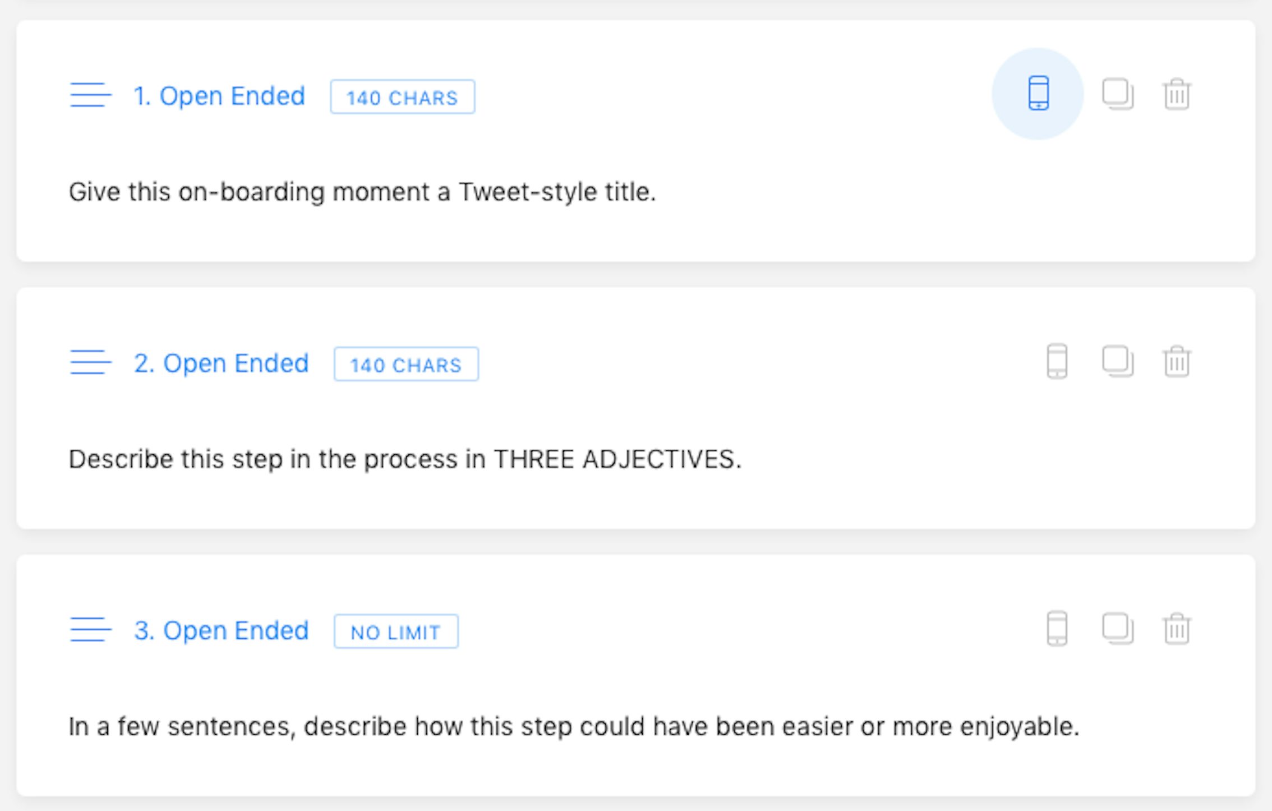Toggle mobile preview for question 1
1272x811 pixels.
(x=1038, y=94)
